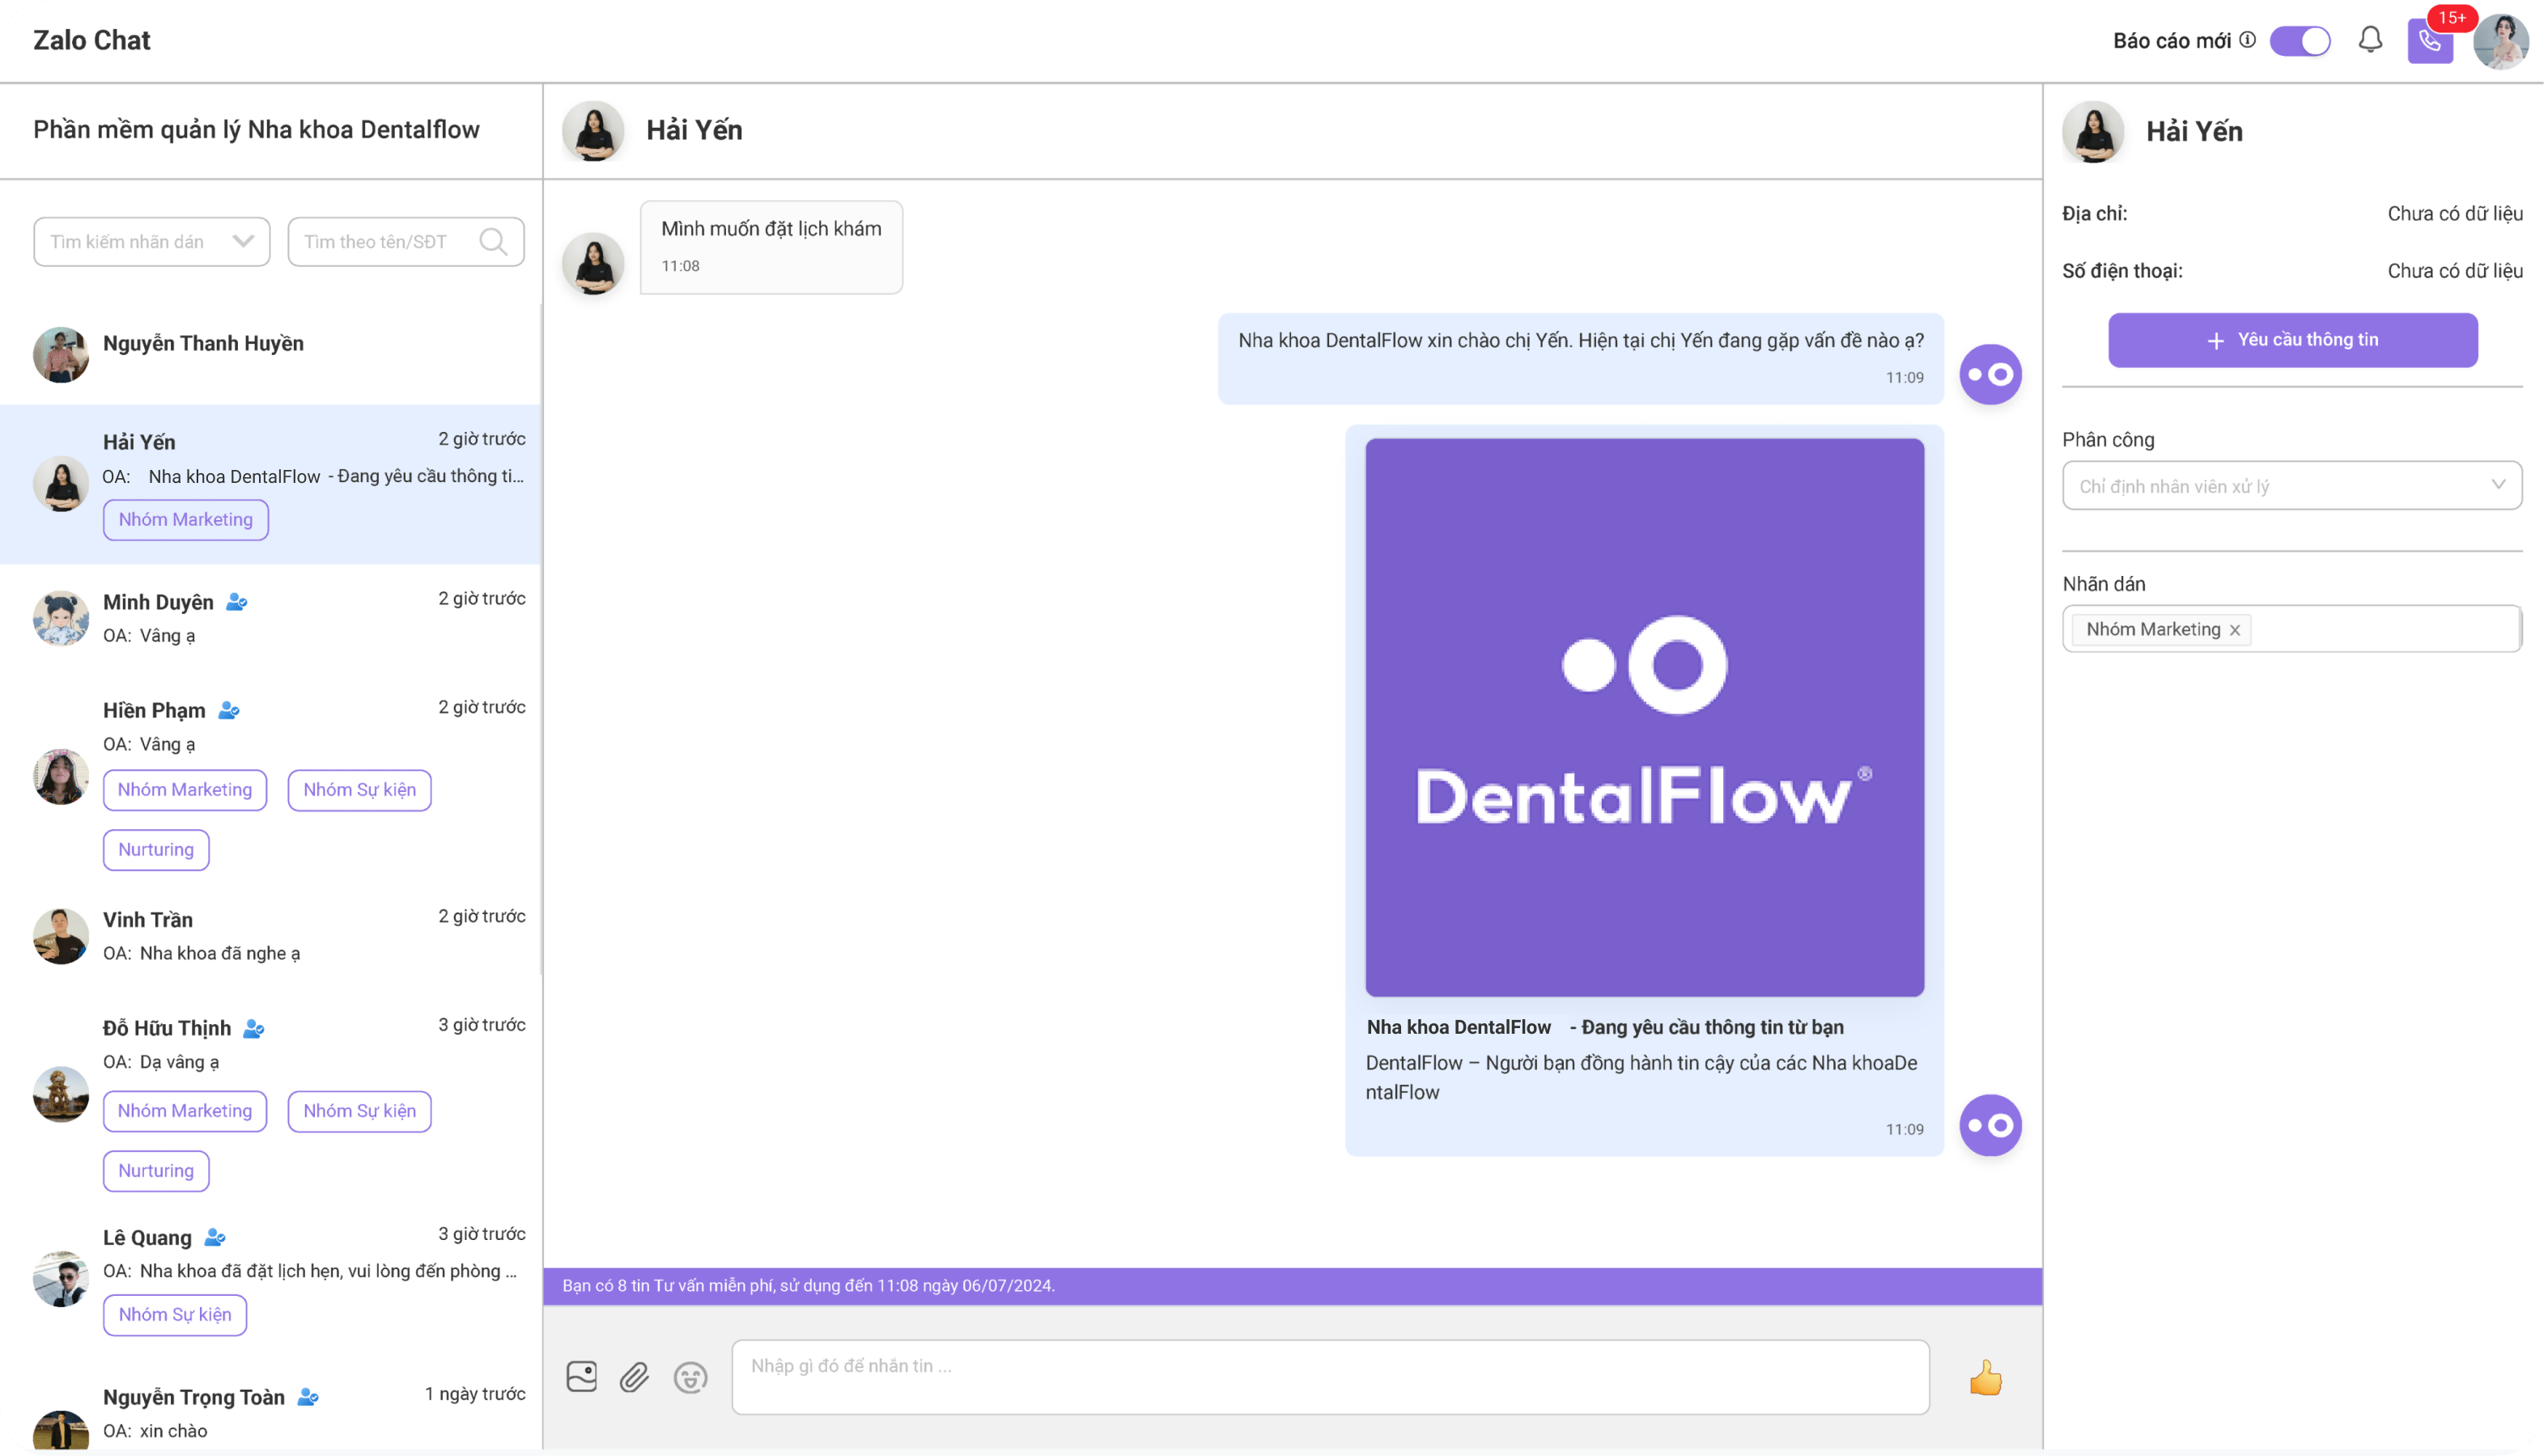Click Nhóm Marketing tag under Đỗ Hữu Thịnh
The width and height of the screenshot is (2544, 1456).
click(185, 1111)
